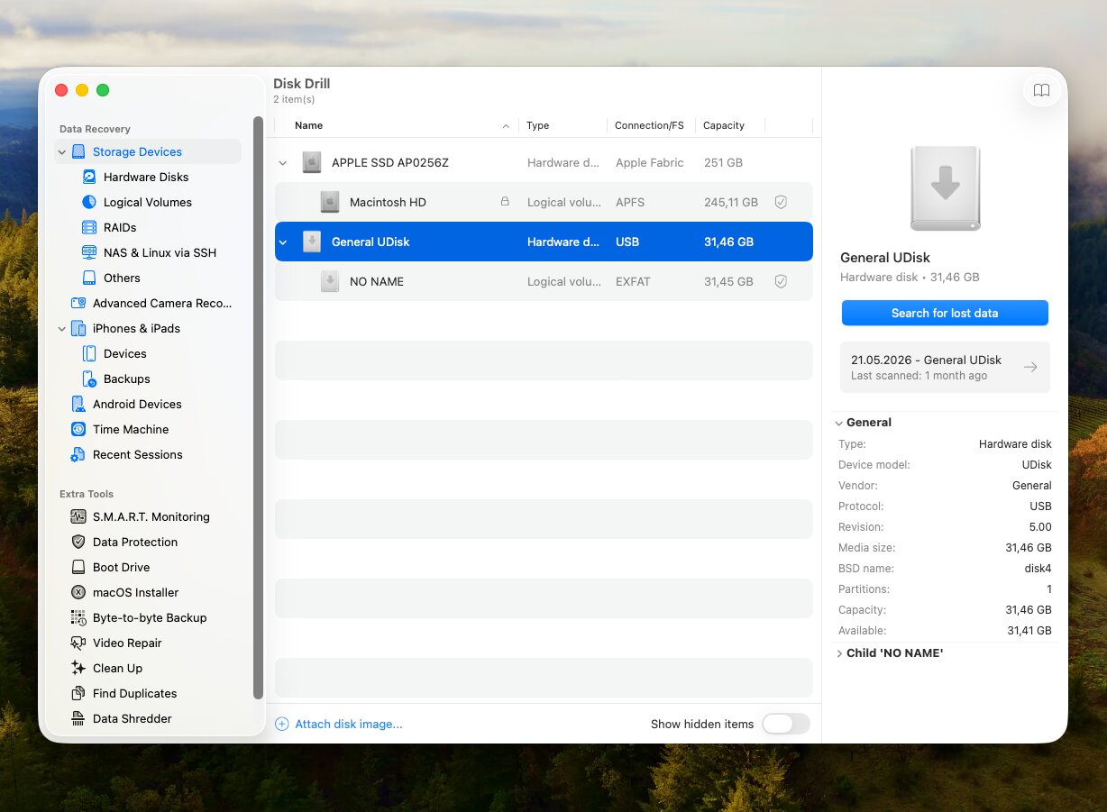Click the sidebar vertical scrollbar
This screenshot has width=1107, height=812.
tap(259, 407)
